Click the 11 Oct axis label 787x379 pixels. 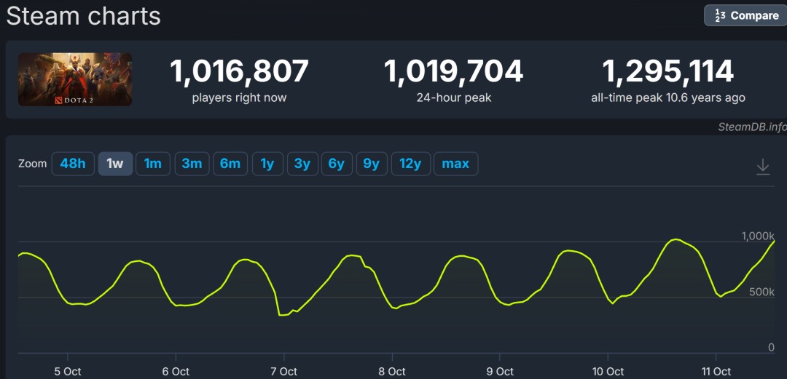pyautogui.click(x=716, y=372)
